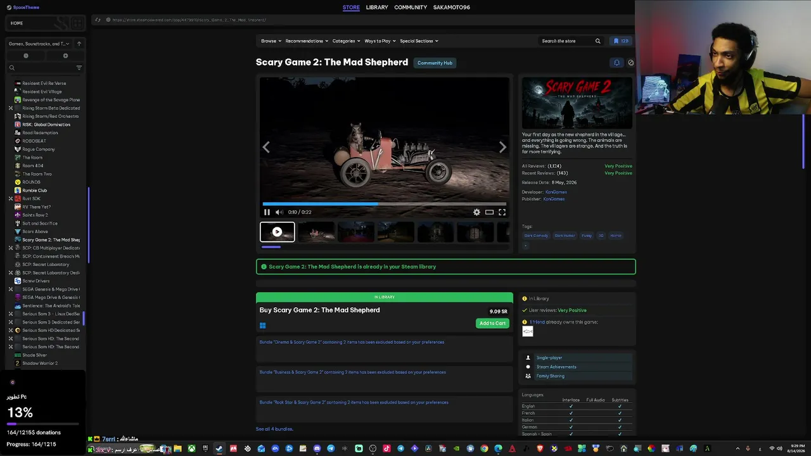This screenshot has height=456, width=811.
Task: Open Steam from the taskbar
Action: click(219, 449)
